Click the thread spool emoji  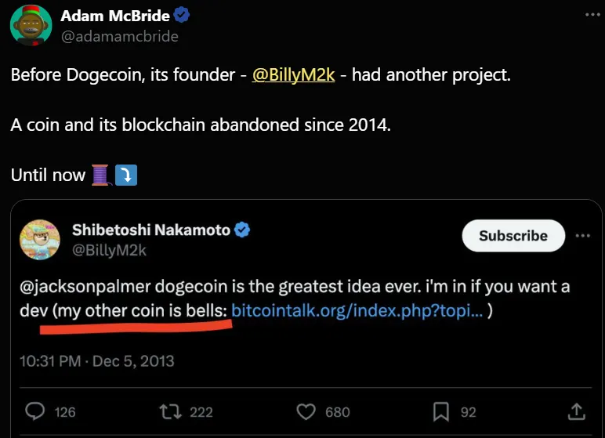(100, 176)
